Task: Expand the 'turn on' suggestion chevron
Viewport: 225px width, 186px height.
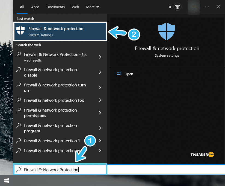Action: pos(100,88)
